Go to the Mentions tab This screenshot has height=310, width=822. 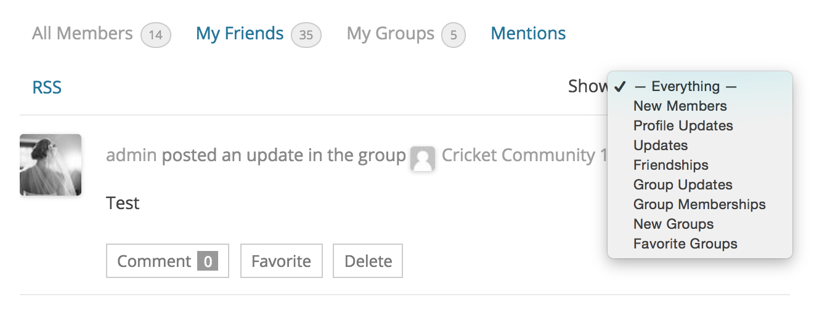528,34
